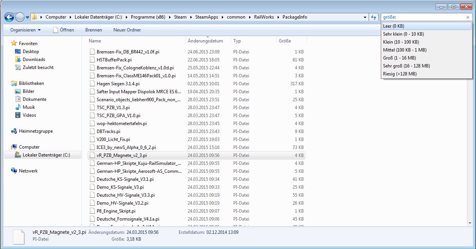Click into the 'größe:' search field

423,17
